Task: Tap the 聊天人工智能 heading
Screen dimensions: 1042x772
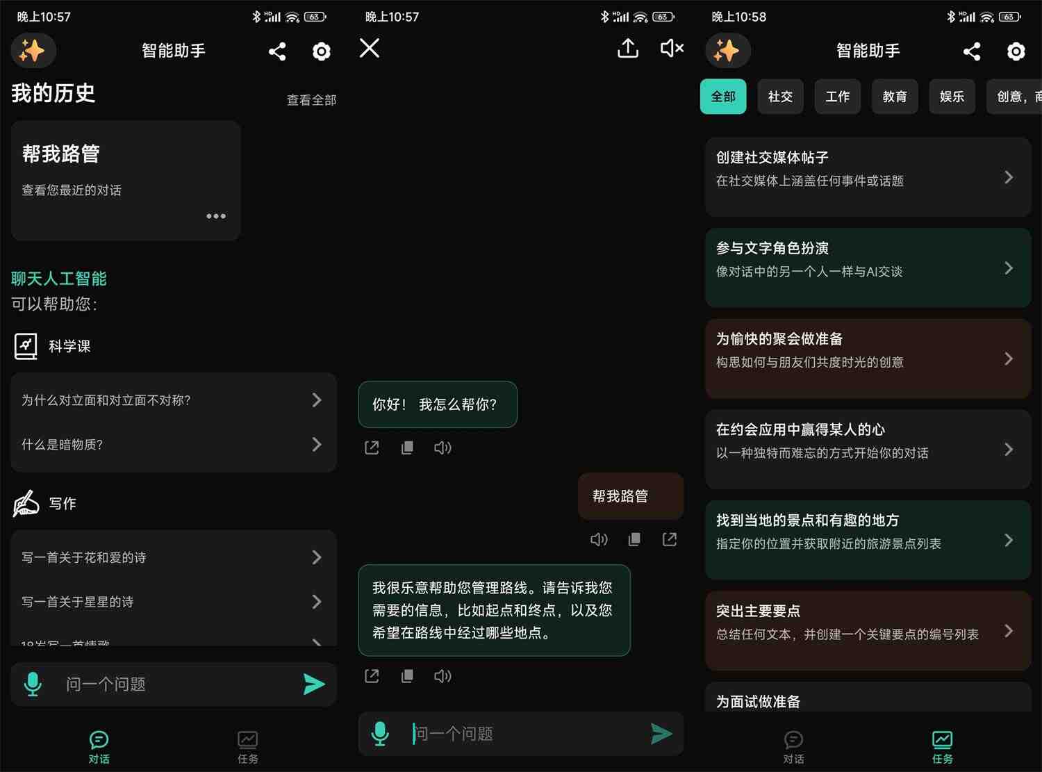Action: pyautogui.click(x=59, y=279)
